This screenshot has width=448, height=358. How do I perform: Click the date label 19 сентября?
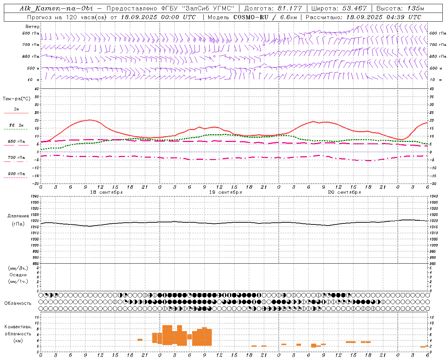225,192
